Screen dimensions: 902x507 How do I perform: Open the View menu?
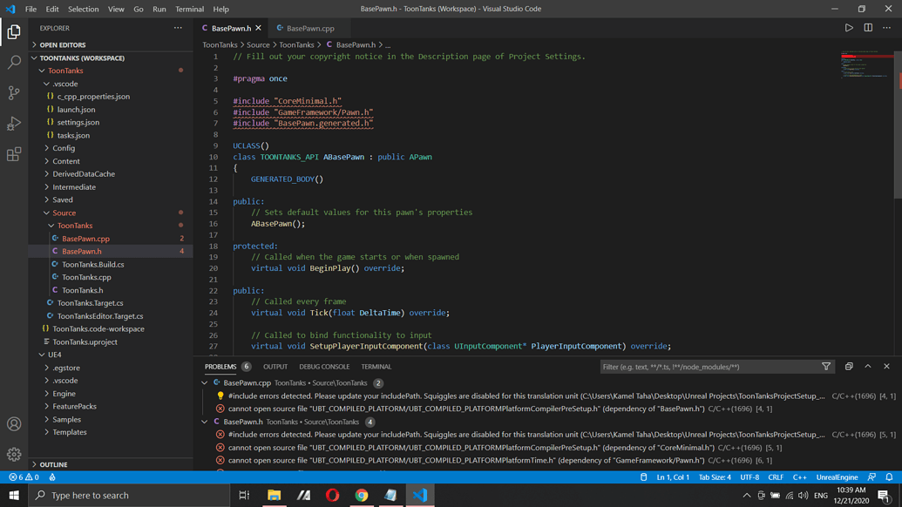click(116, 9)
